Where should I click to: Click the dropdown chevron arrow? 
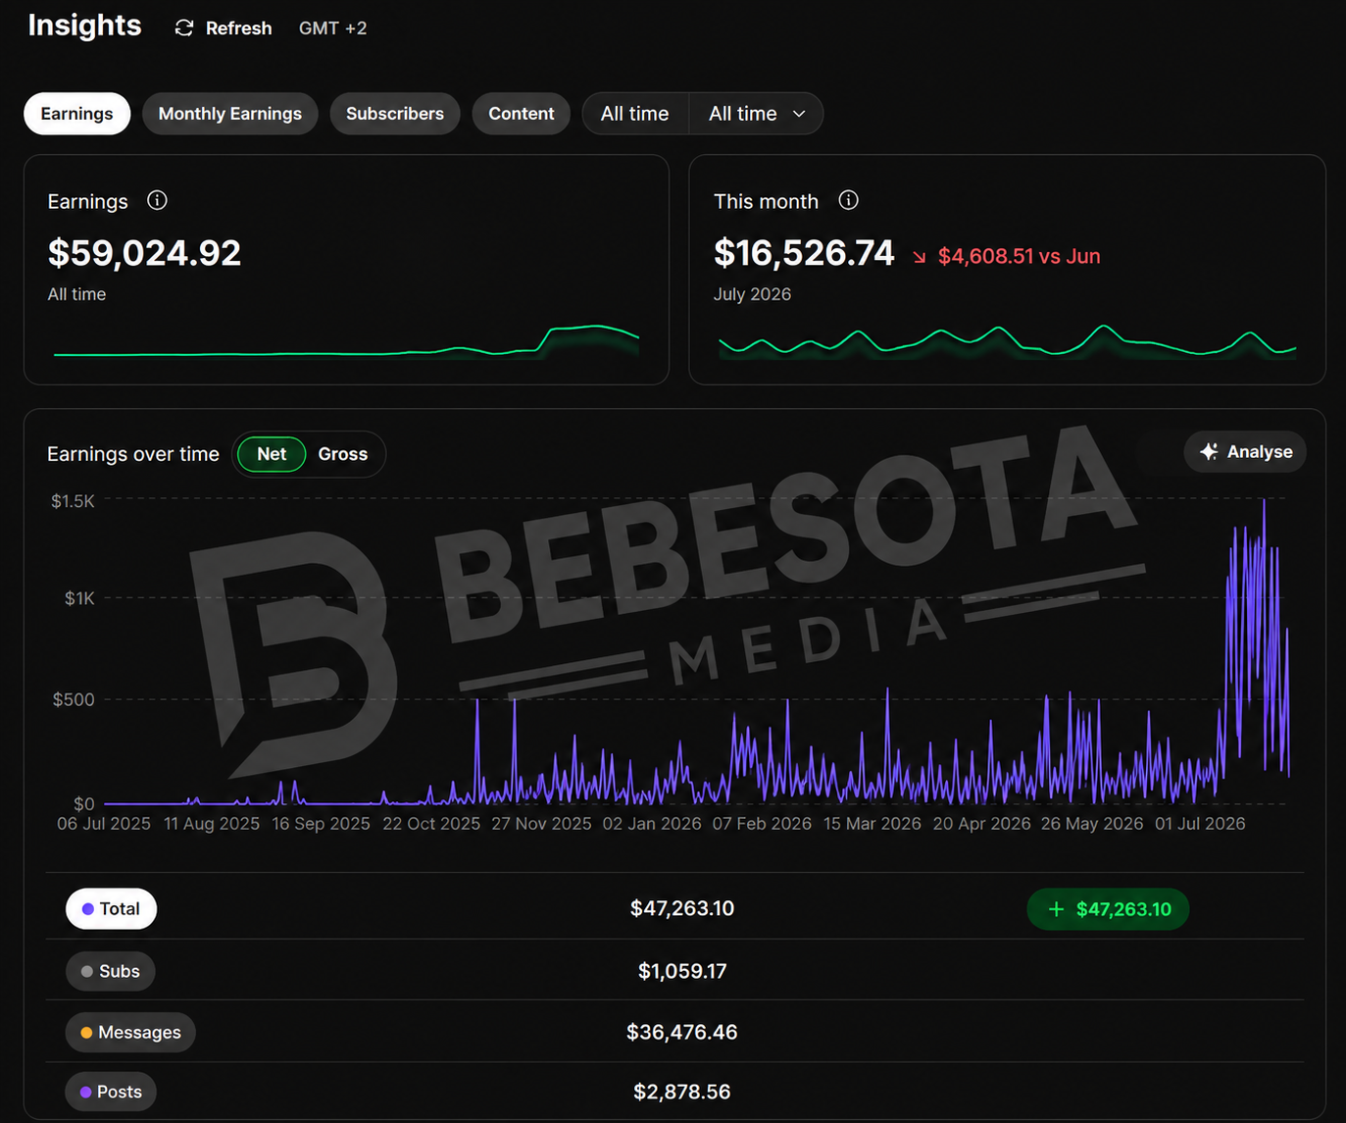pyautogui.click(x=799, y=114)
